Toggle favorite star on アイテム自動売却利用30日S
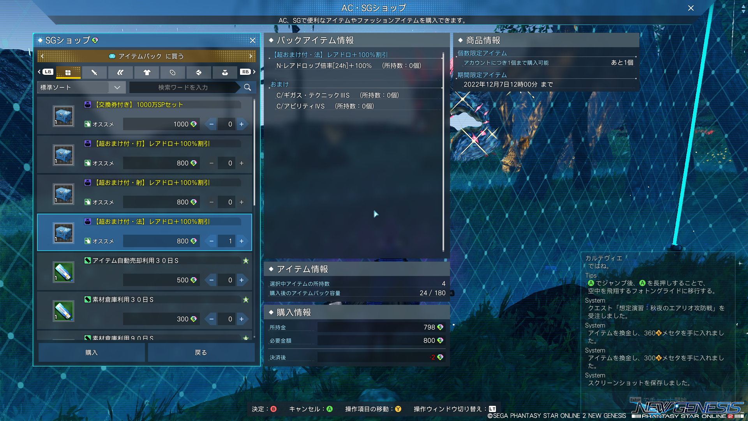748x421 pixels. coord(246,260)
